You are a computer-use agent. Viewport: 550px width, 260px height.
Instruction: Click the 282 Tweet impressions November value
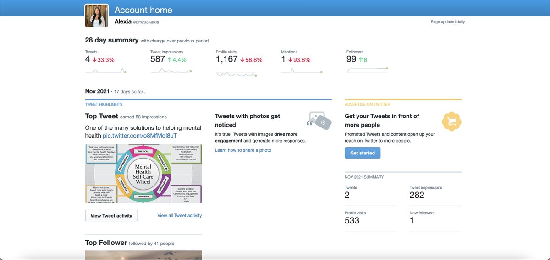[417, 195]
